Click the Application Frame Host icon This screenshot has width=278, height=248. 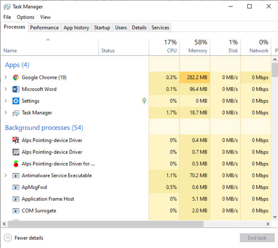coord(16,199)
